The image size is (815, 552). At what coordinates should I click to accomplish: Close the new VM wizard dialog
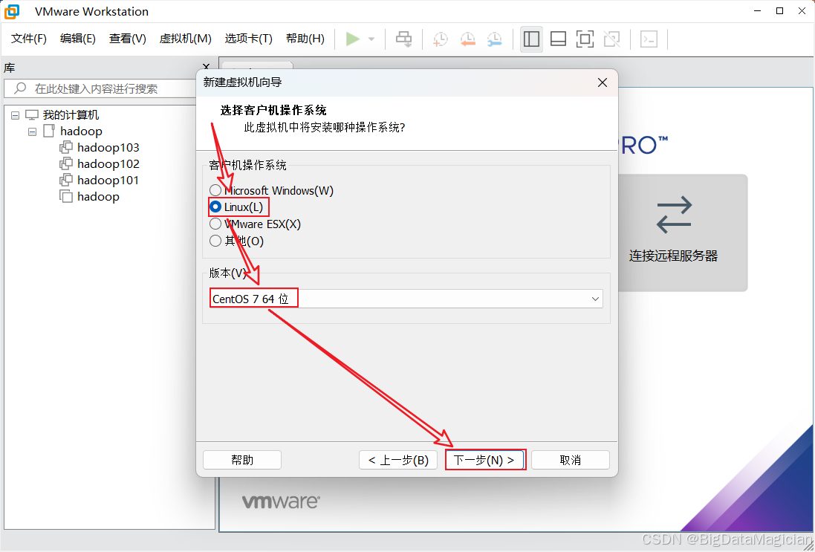click(603, 82)
